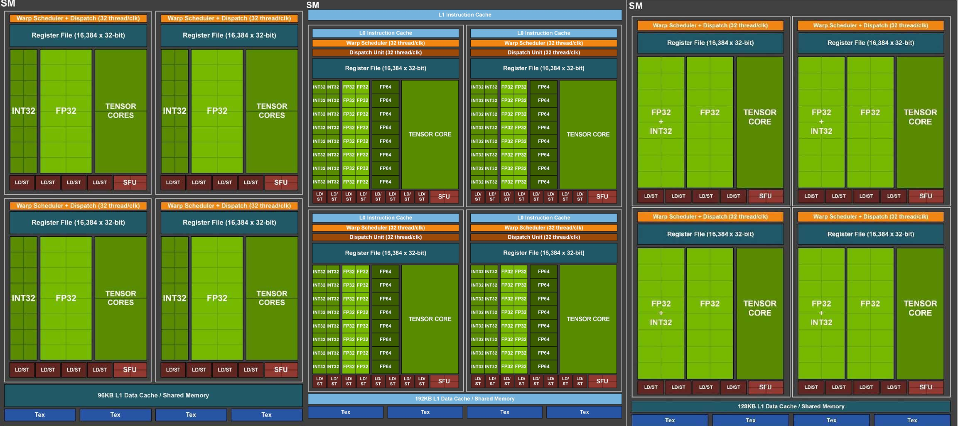Viewport: 958px width, 426px height.
Task: Select the 128KB L1 Data Cache / Shared Memory strip
Action: coord(791,406)
